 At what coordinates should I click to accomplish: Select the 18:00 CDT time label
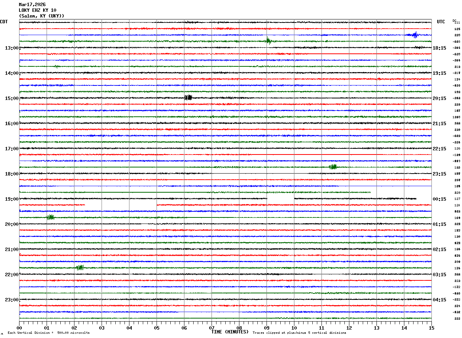pyautogui.click(x=12, y=174)
